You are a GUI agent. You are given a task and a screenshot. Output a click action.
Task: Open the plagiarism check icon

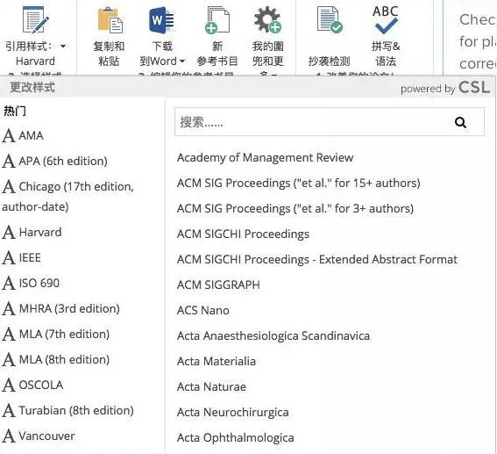point(330,19)
